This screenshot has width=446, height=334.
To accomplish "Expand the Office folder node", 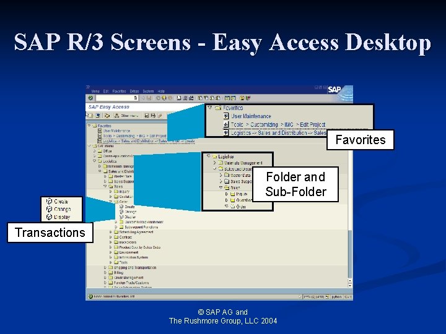I will [x=95, y=151].
